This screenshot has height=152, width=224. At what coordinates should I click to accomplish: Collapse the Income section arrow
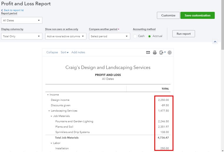[x=48, y=95]
